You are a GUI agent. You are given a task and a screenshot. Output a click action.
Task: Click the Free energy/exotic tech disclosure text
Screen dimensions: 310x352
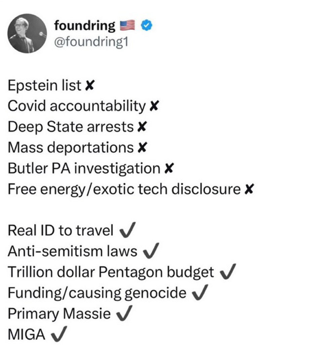(124, 189)
